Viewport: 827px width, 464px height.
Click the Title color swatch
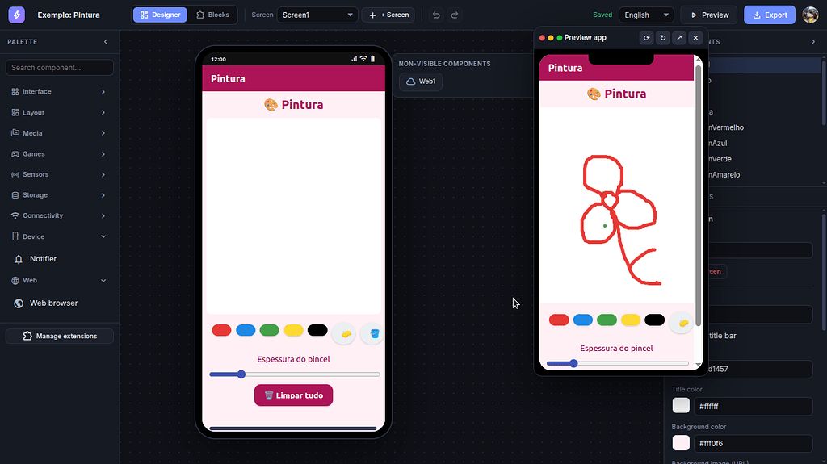(681, 405)
